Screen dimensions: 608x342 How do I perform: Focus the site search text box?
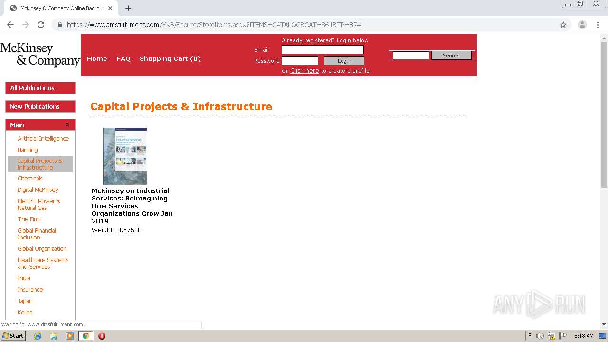(411, 56)
